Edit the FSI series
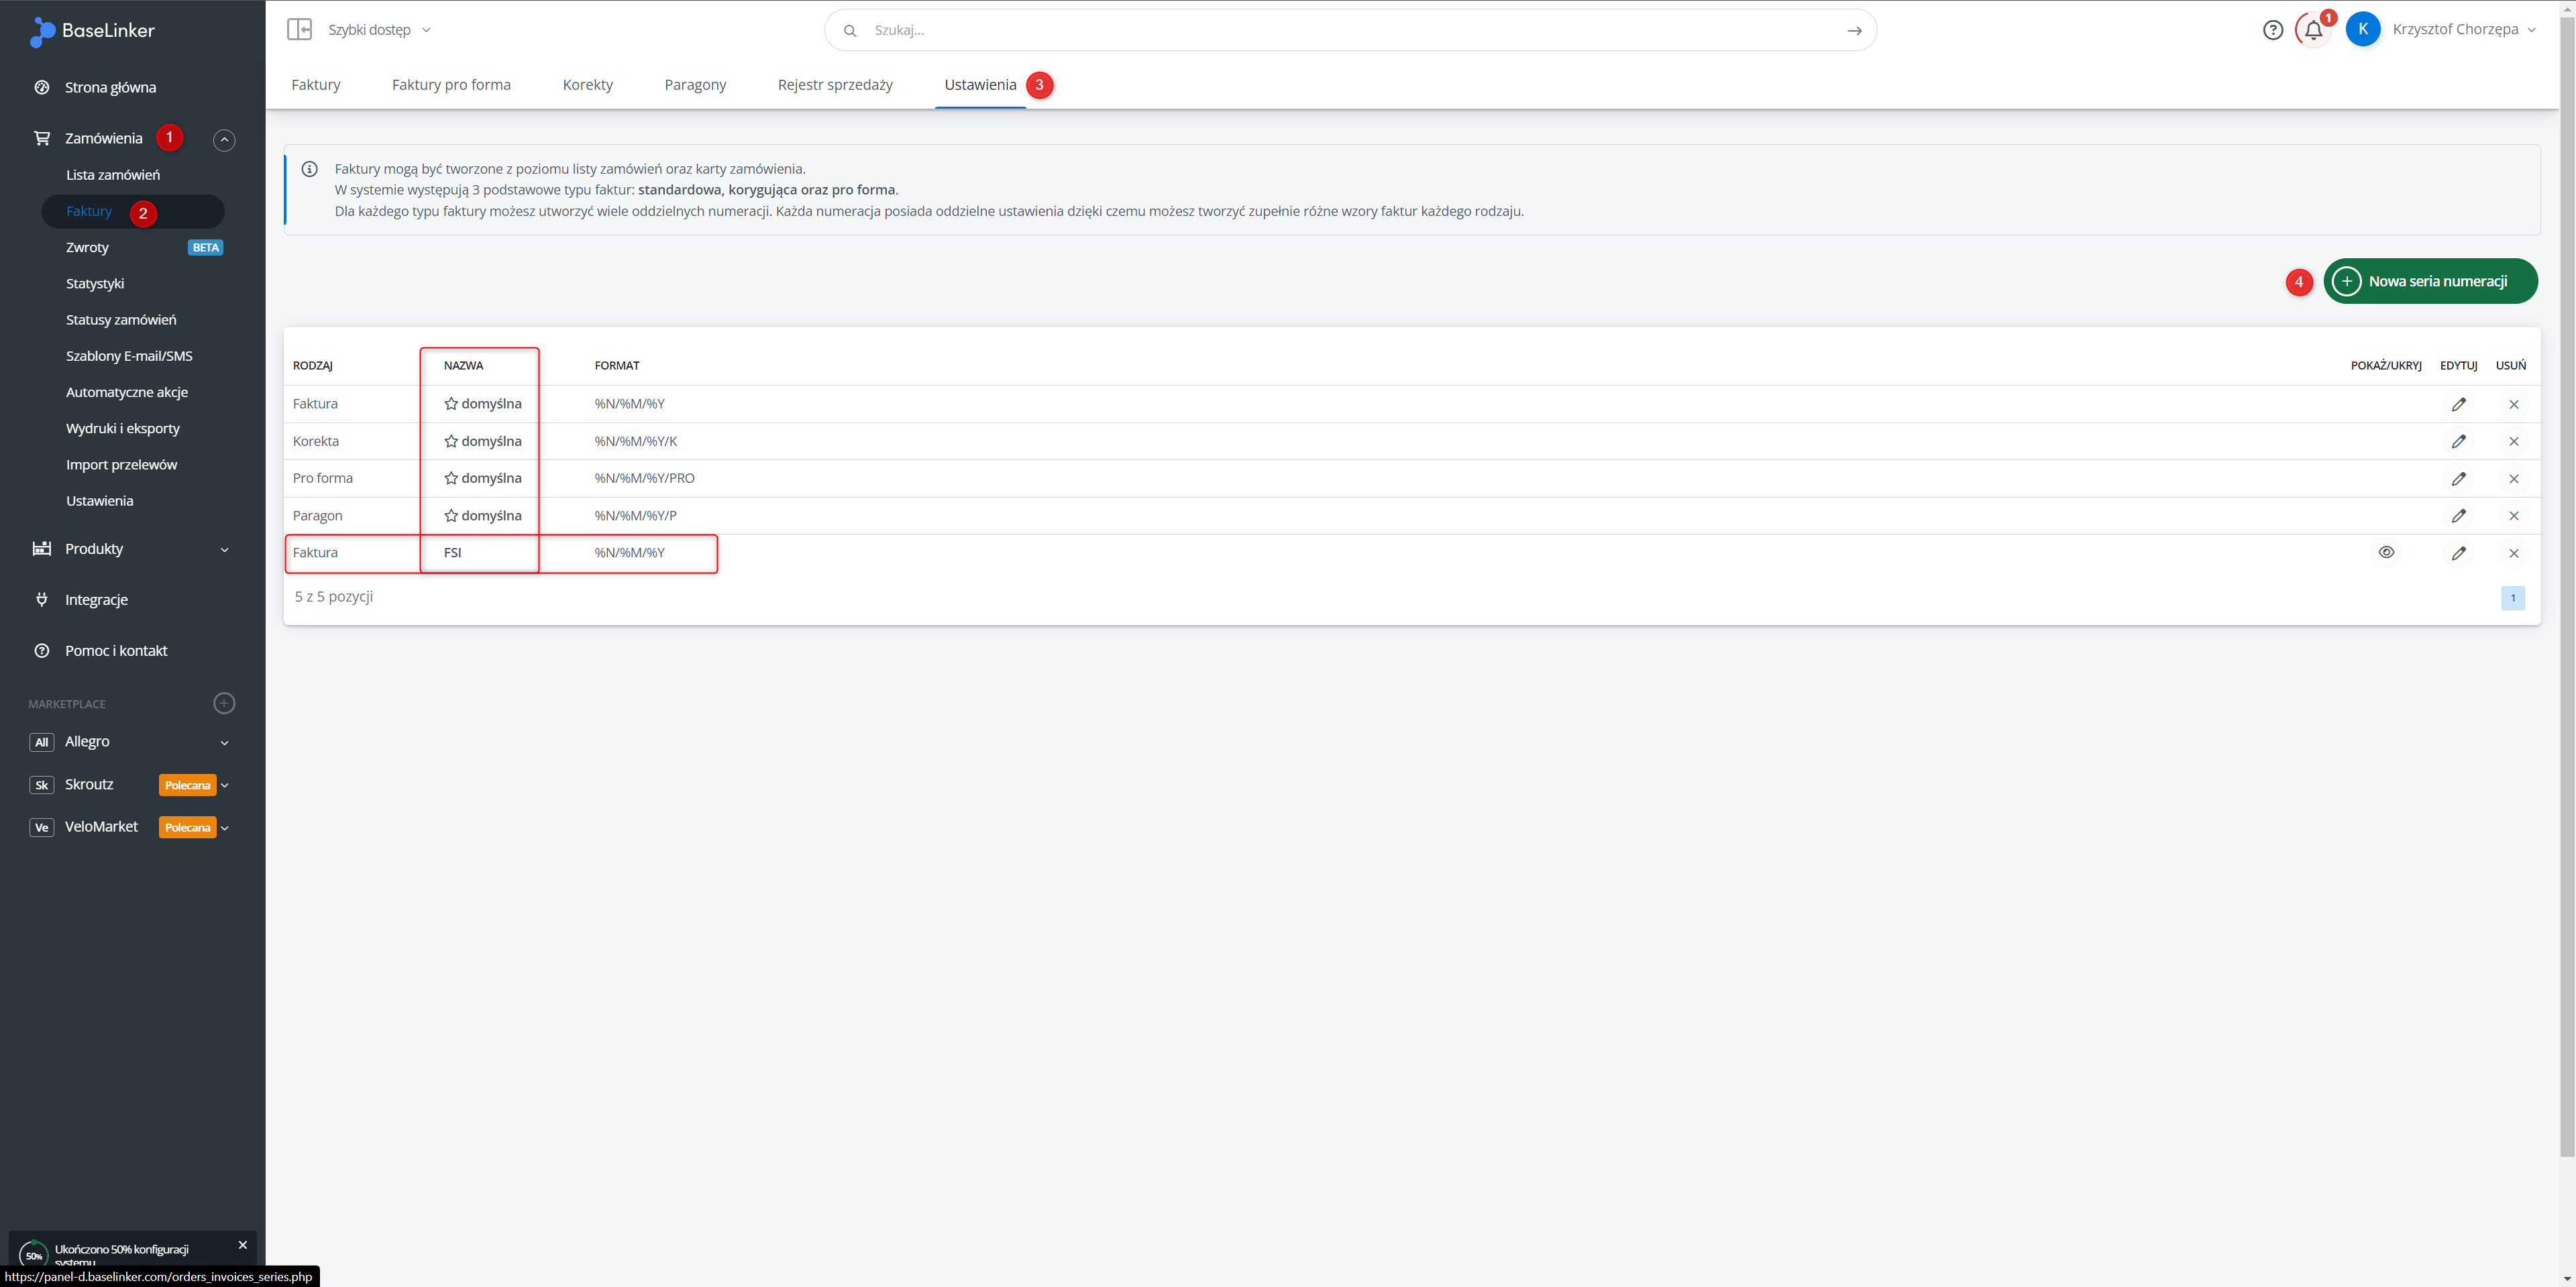Image resolution: width=2576 pixels, height=1287 pixels. 2458,553
